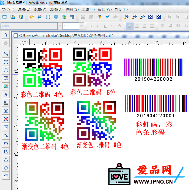Select the polygon drawing tool
The image size is (189, 190).
(6, 152)
